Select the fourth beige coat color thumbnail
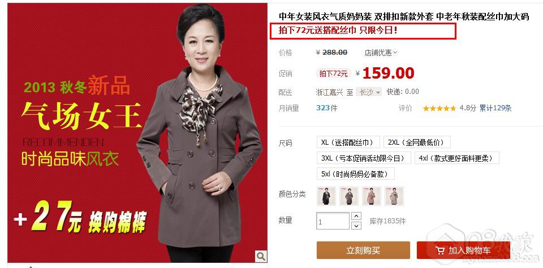543x268 pixels. coord(394,196)
